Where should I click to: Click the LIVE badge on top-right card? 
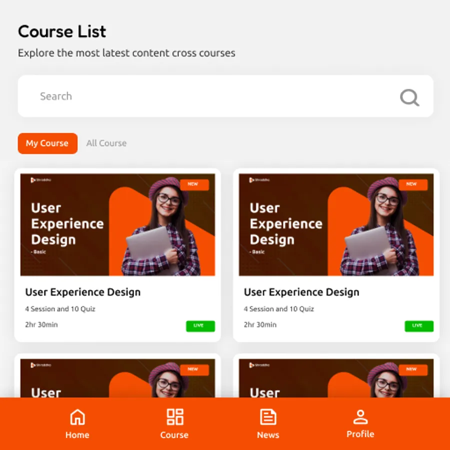(419, 326)
